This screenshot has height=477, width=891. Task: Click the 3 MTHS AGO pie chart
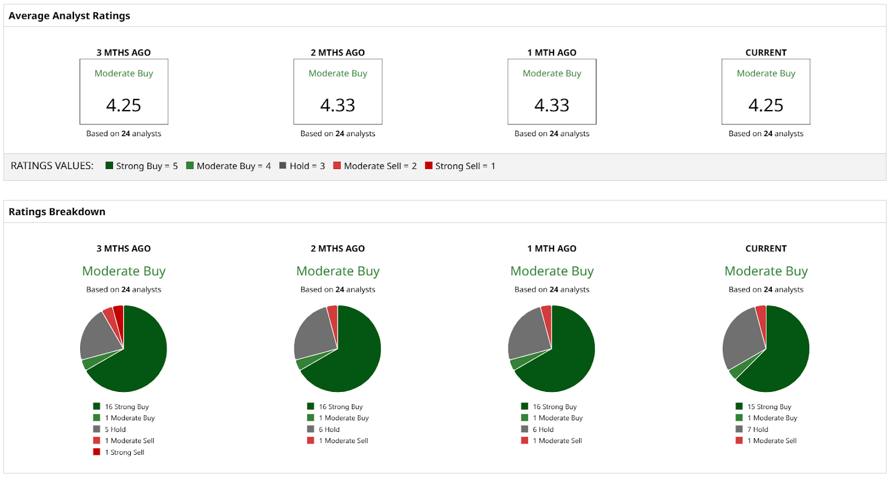tap(124, 349)
